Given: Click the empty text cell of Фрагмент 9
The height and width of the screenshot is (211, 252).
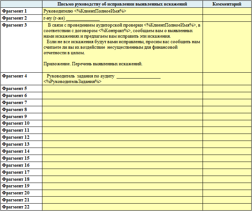Looking at the screenshot, I should click(x=122, y=117).
